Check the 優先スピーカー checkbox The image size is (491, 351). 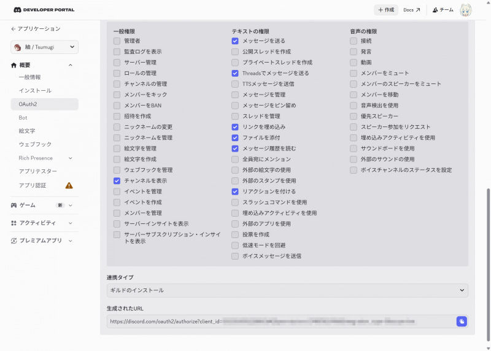[x=354, y=116]
